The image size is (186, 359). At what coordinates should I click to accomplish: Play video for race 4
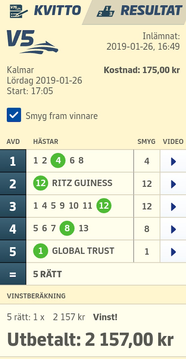point(173,229)
